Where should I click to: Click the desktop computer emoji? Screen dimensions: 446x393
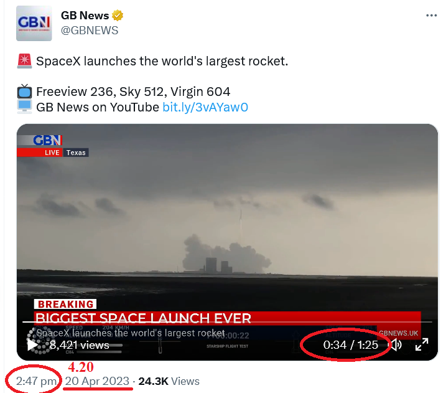(x=24, y=107)
